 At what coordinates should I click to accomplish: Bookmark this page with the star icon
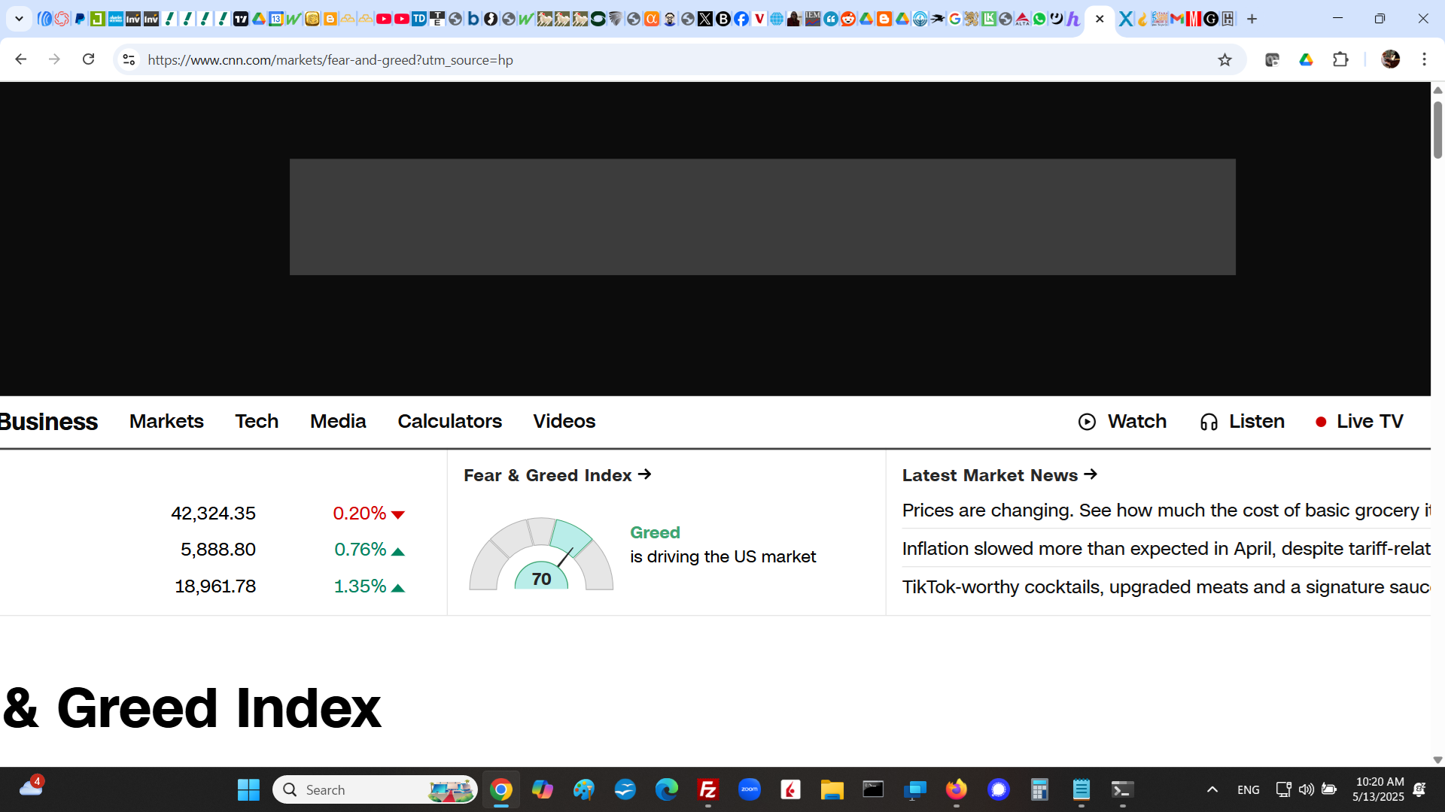pos(1224,60)
